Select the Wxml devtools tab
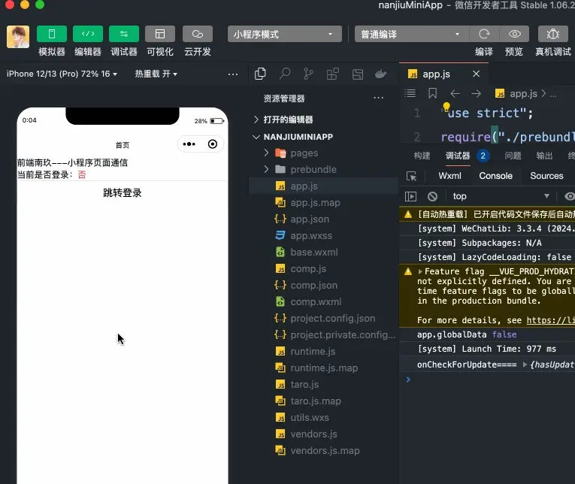 point(449,176)
